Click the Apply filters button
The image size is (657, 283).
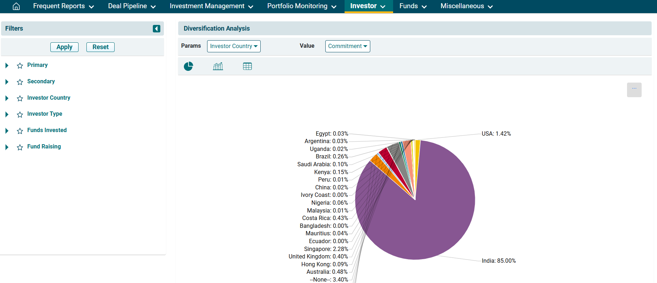tap(64, 47)
